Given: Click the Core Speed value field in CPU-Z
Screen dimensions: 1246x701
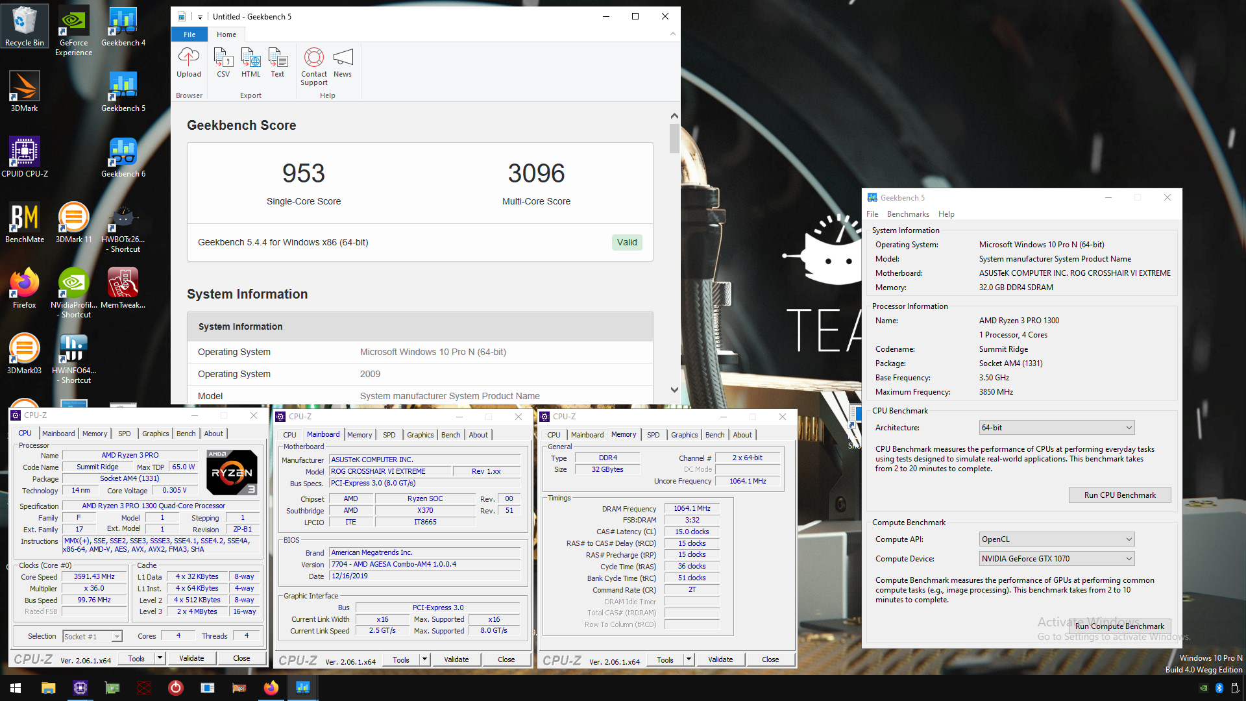Looking at the screenshot, I should pos(94,576).
